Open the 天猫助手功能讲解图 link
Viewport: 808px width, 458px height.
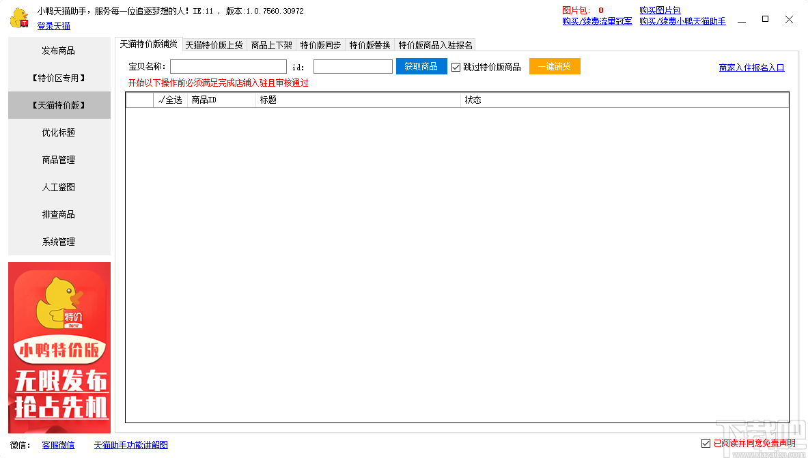[x=131, y=445]
